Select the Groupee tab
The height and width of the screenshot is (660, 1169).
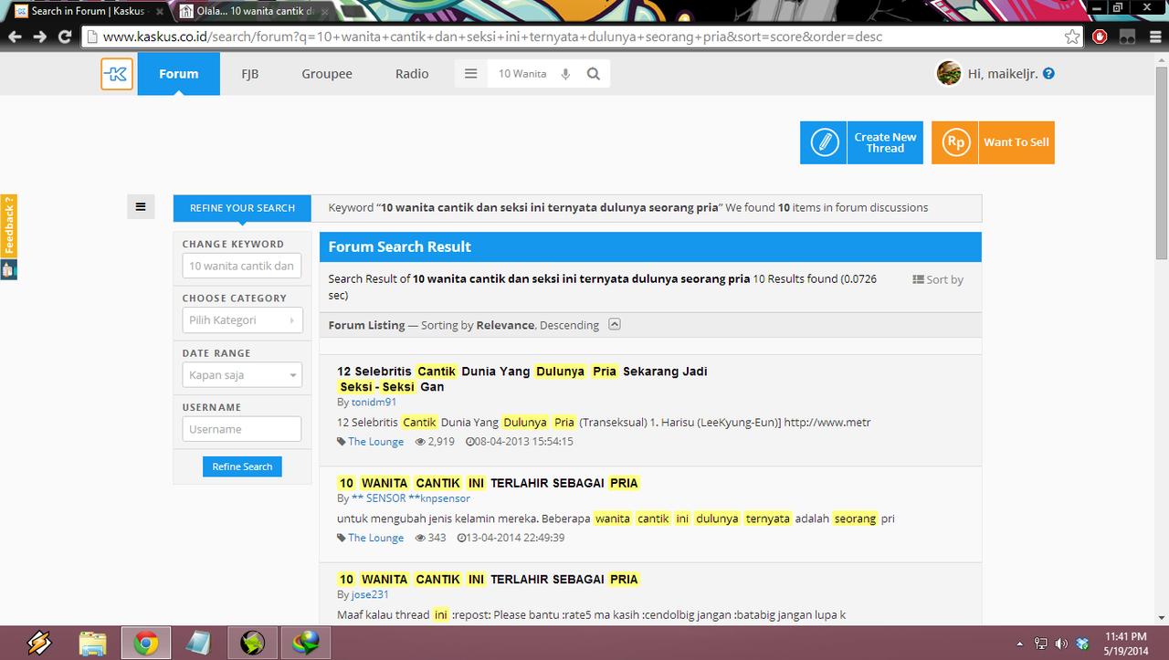coord(327,74)
